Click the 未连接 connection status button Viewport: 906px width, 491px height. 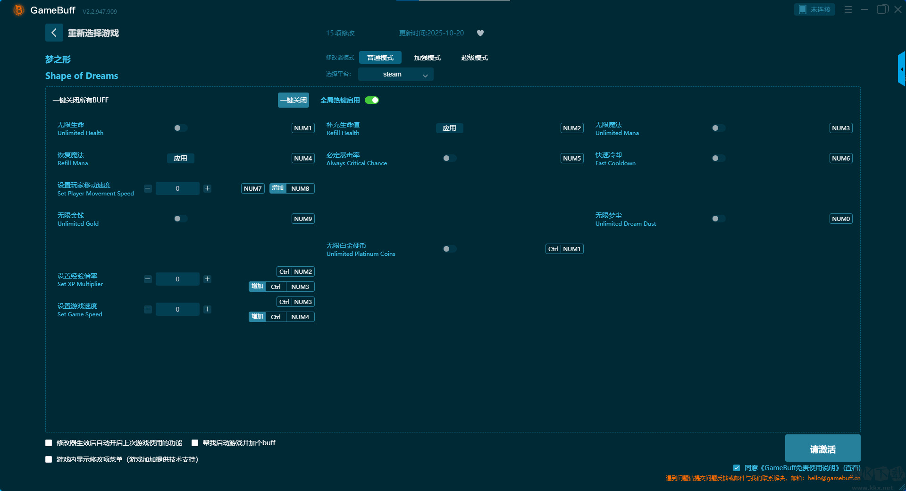pyautogui.click(x=814, y=9)
